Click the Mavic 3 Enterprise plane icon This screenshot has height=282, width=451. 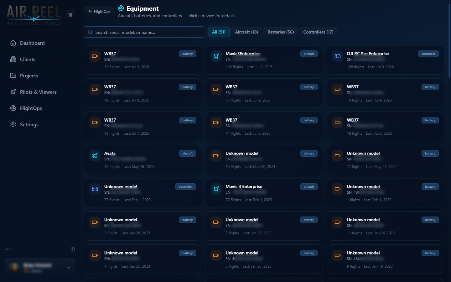click(216, 189)
